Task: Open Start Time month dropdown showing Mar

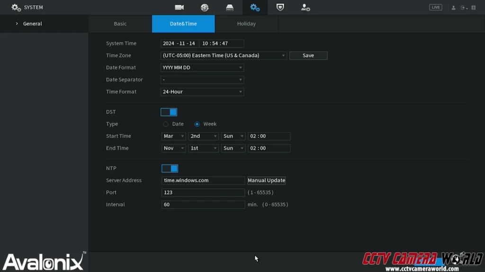Action: coord(173,136)
